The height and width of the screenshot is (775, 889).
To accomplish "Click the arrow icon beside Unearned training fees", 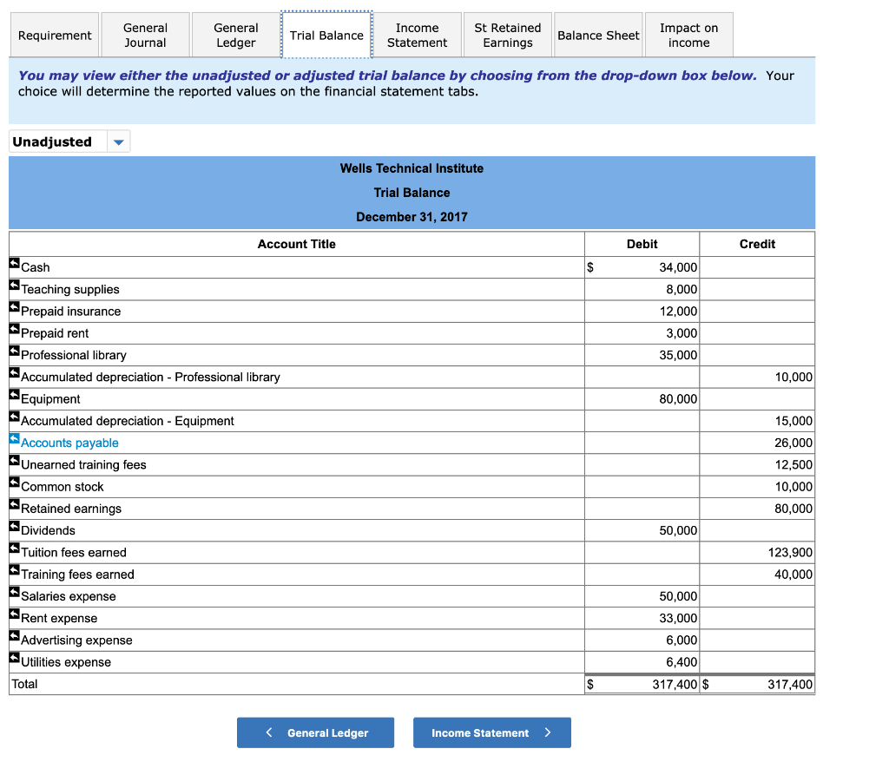I will click(x=12, y=460).
